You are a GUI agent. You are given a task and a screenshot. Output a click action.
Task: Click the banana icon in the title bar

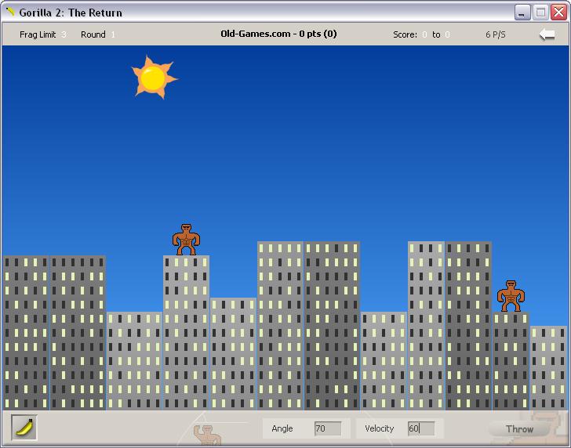coord(10,12)
